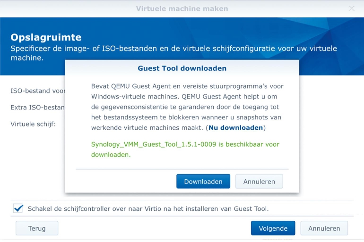The height and width of the screenshot is (242, 364).
Task: Click the 'werkende virtuele machines maakt' text
Action: pyautogui.click(x=147, y=128)
